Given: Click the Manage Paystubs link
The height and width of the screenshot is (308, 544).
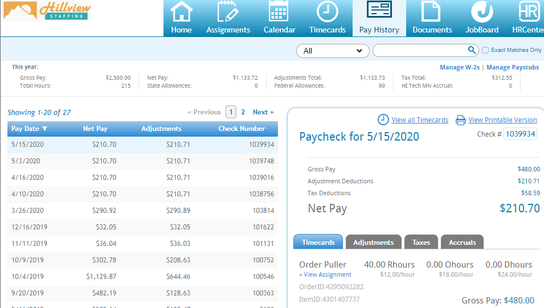Looking at the screenshot, I should 513,67.
